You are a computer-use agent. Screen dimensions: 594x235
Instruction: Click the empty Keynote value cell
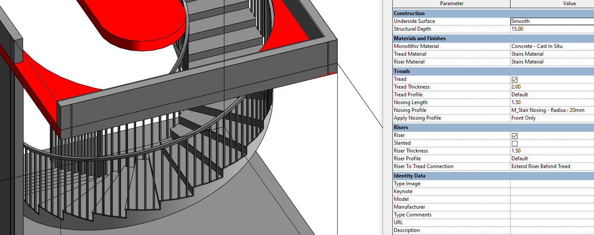coord(552,191)
